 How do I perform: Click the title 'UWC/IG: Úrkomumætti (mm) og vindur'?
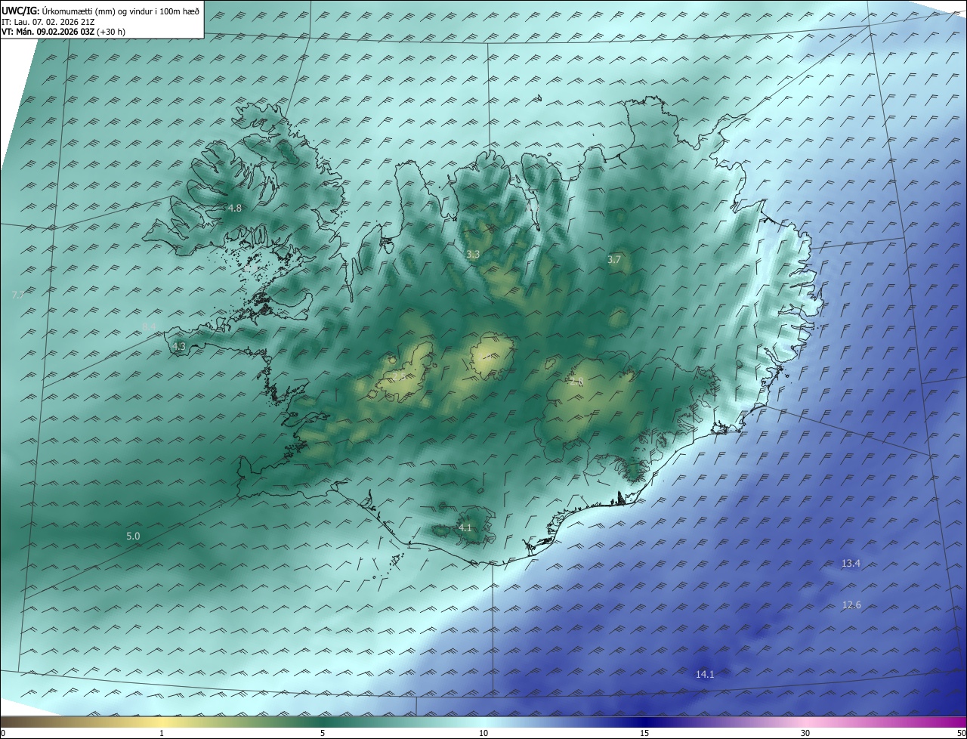(100, 10)
